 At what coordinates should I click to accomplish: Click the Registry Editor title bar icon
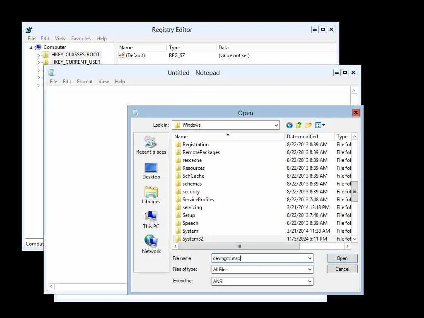click(29, 29)
